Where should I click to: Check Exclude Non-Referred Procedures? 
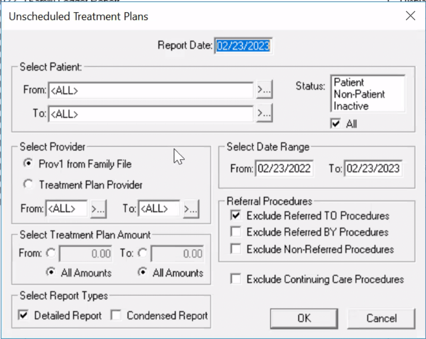click(x=235, y=249)
